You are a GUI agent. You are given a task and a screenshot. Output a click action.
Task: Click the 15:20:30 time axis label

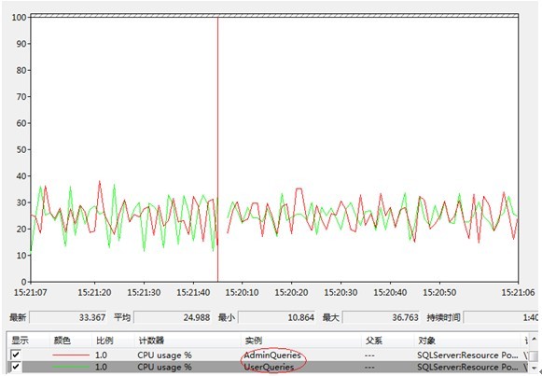tap(340, 292)
